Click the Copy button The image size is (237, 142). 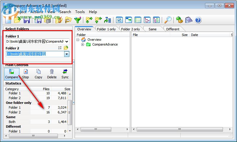39,74
